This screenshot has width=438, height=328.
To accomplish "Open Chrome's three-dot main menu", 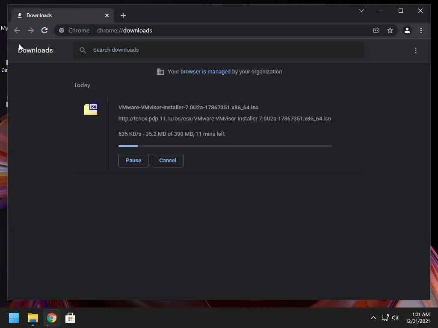I will pos(421,30).
